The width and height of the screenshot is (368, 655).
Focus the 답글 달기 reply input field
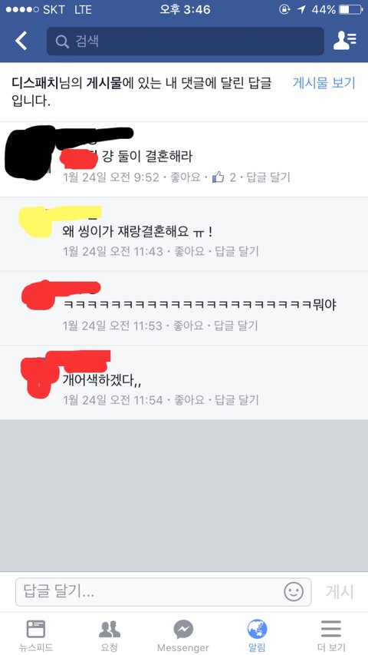(x=163, y=592)
